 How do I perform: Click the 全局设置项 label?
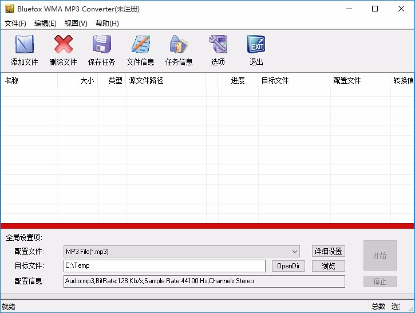[x=24, y=237]
